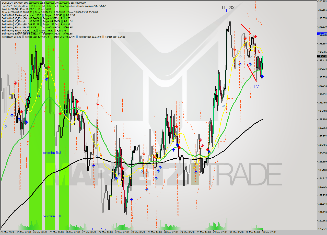327x235 pixels.
Task: Select the '27 Mar 22:00' time label
Action: point(122,232)
